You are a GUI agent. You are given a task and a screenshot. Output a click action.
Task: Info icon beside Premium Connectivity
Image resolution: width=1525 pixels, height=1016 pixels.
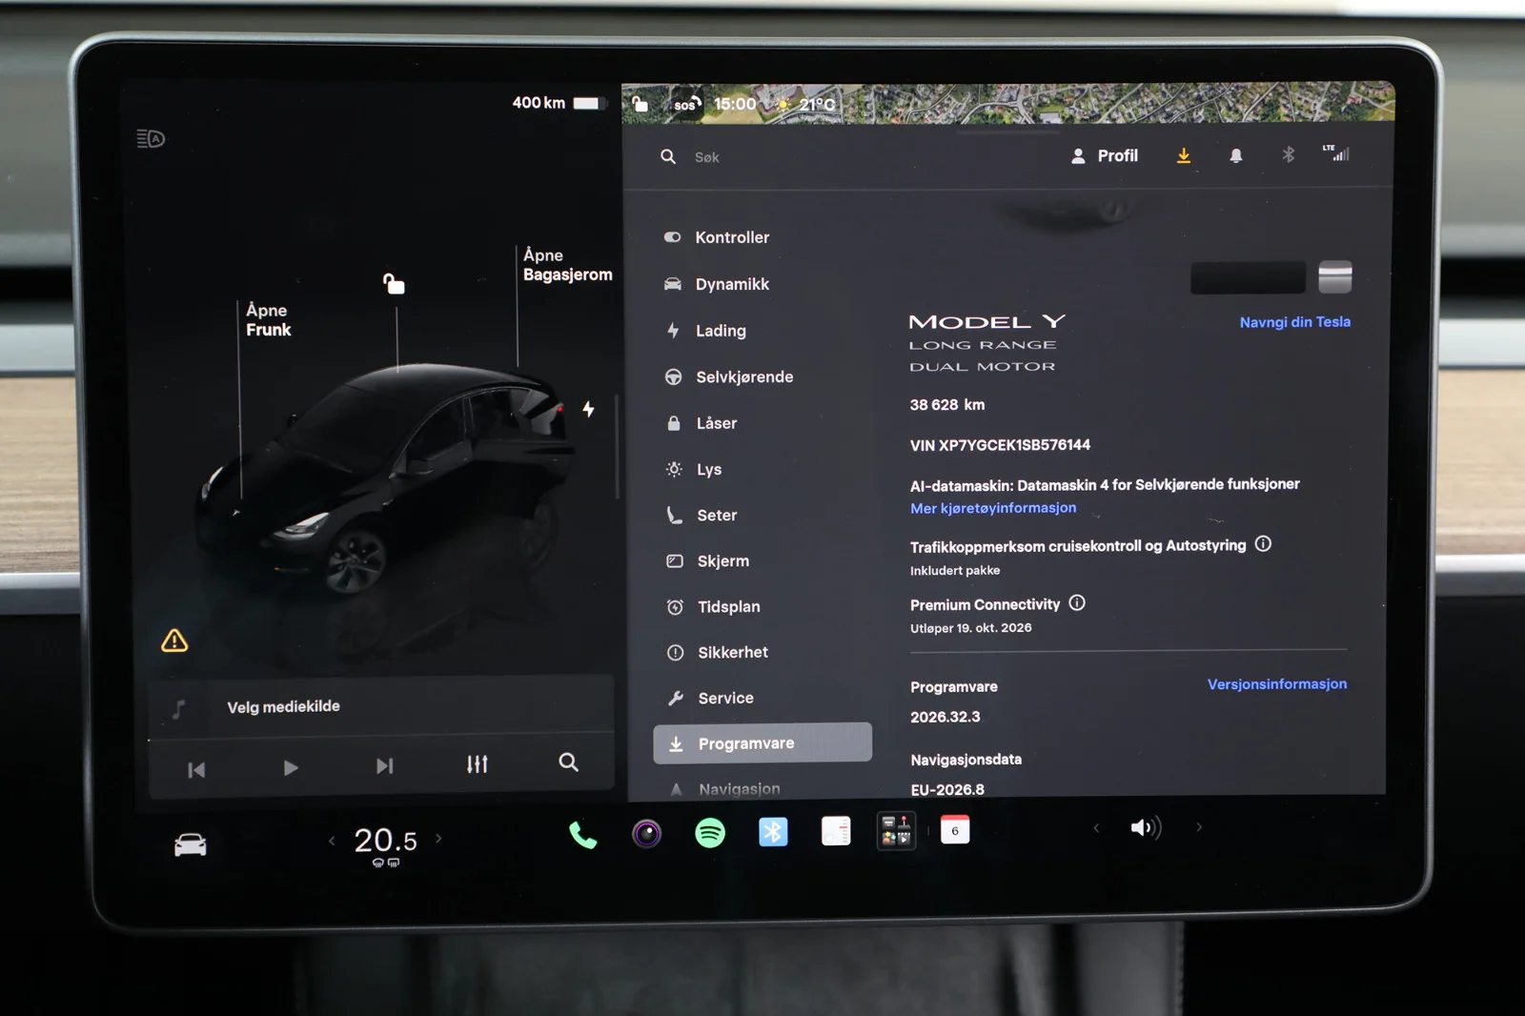click(1077, 603)
